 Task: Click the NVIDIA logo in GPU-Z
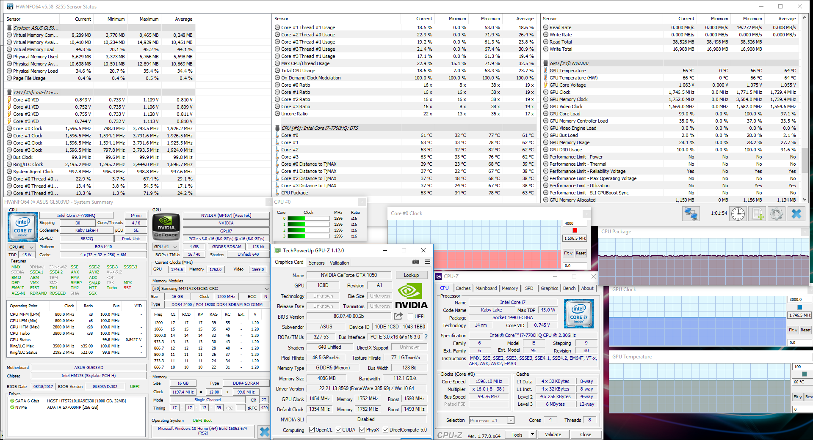[411, 296]
